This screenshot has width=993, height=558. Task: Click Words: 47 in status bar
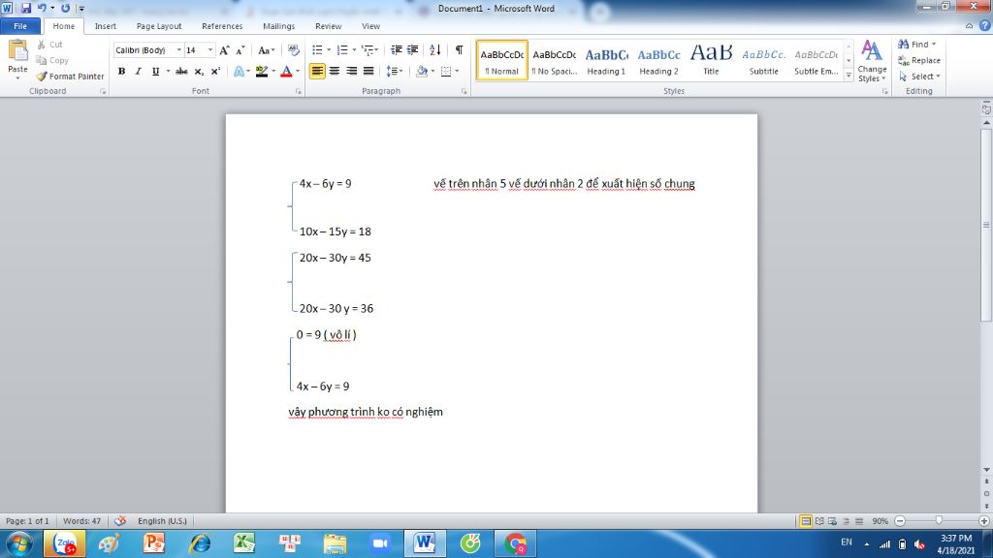(x=81, y=520)
